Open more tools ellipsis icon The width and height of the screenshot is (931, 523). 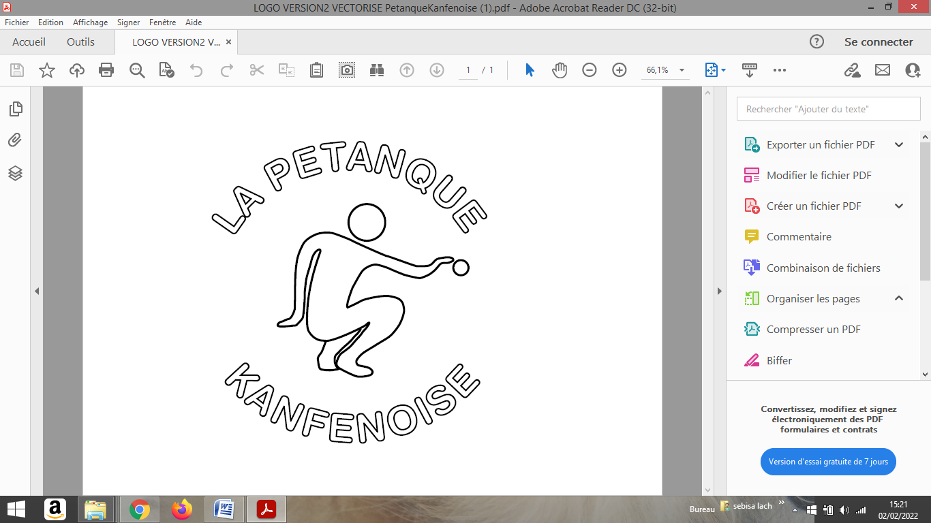[780, 70]
